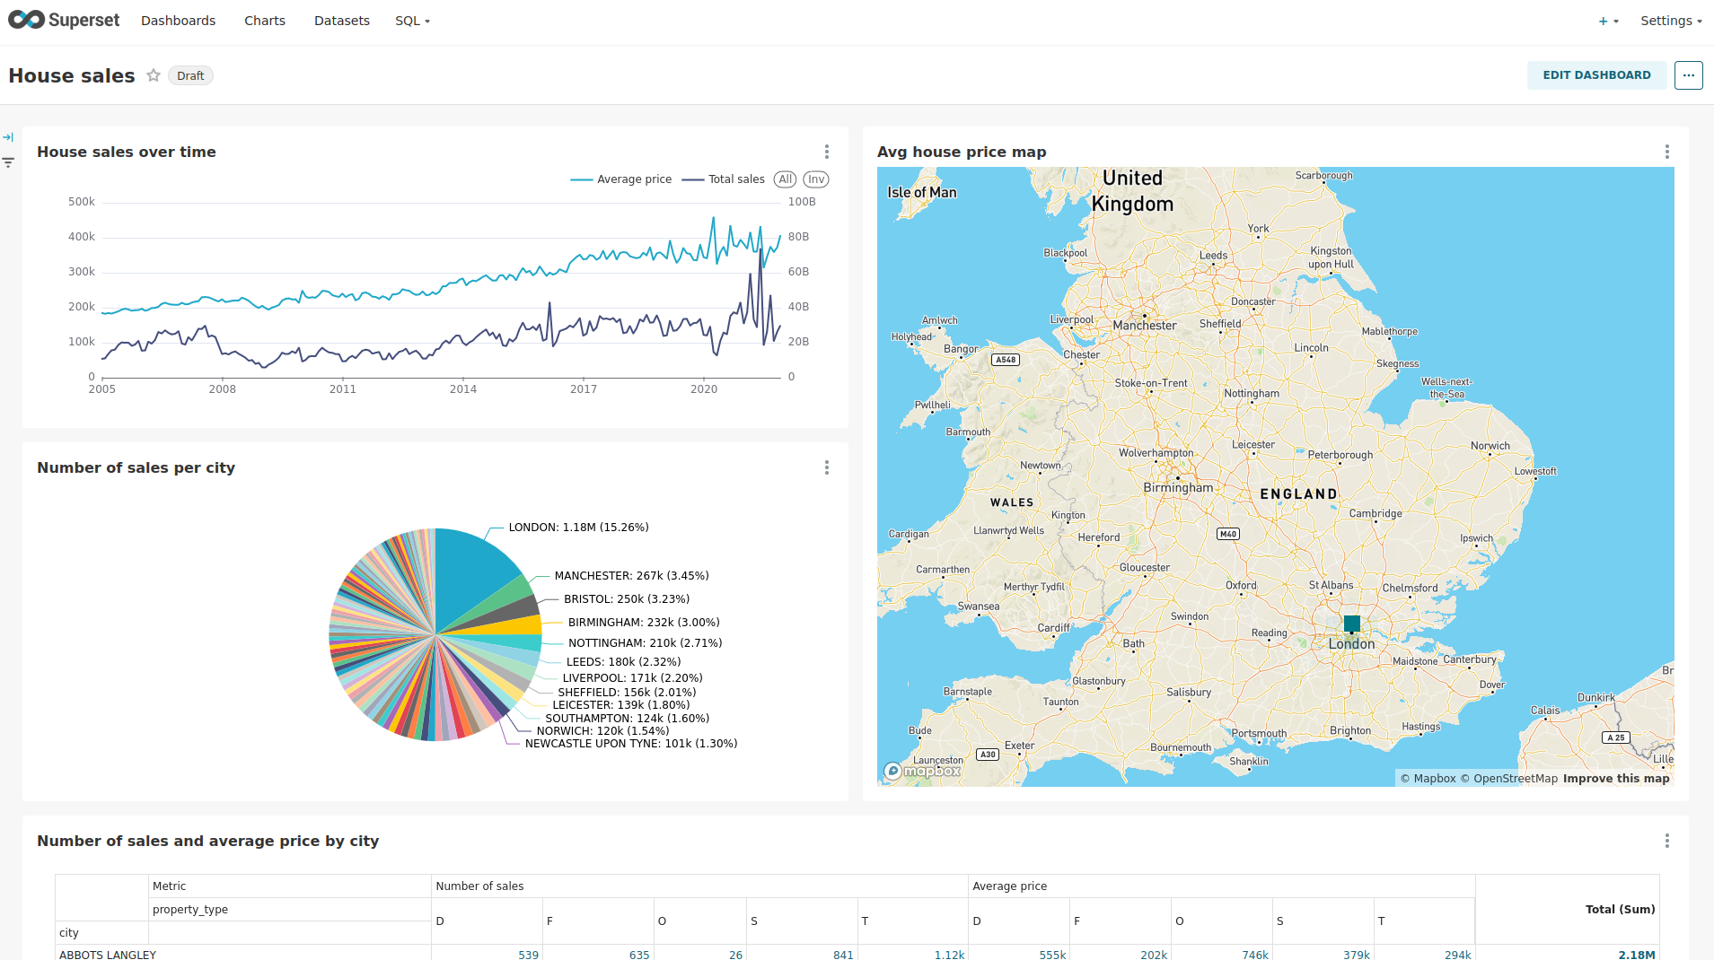1714x960 pixels.
Task: Open Avg house price map chart menu
Action: point(1666,153)
